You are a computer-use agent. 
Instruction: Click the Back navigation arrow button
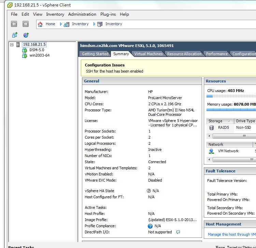[14, 24]
